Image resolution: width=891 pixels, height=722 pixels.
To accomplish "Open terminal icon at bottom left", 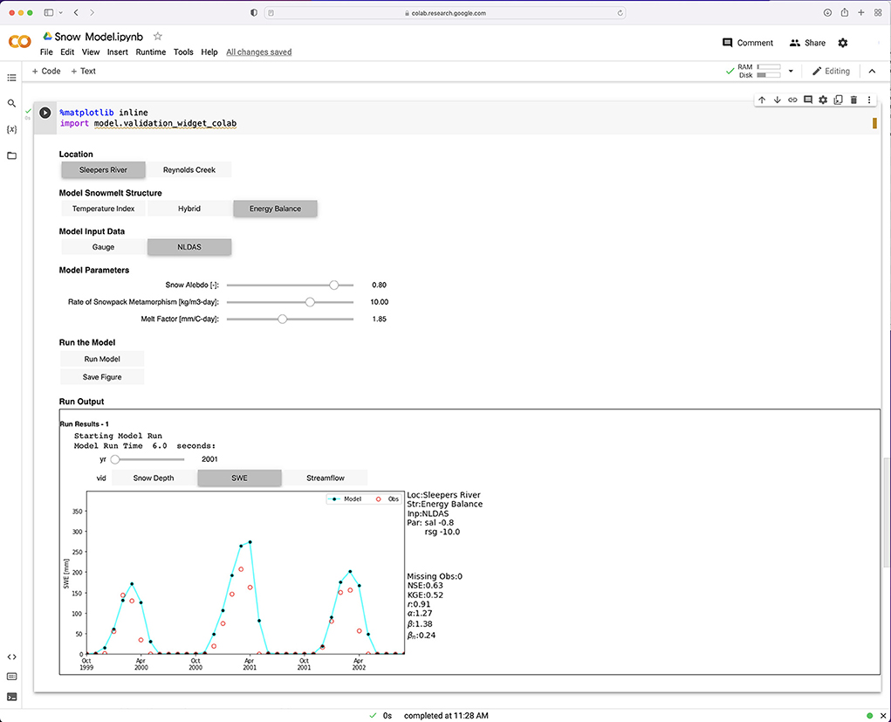I will coord(11,697).
